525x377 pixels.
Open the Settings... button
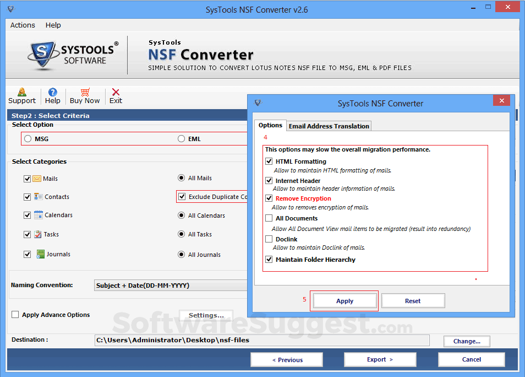click(x=206, y=315)
